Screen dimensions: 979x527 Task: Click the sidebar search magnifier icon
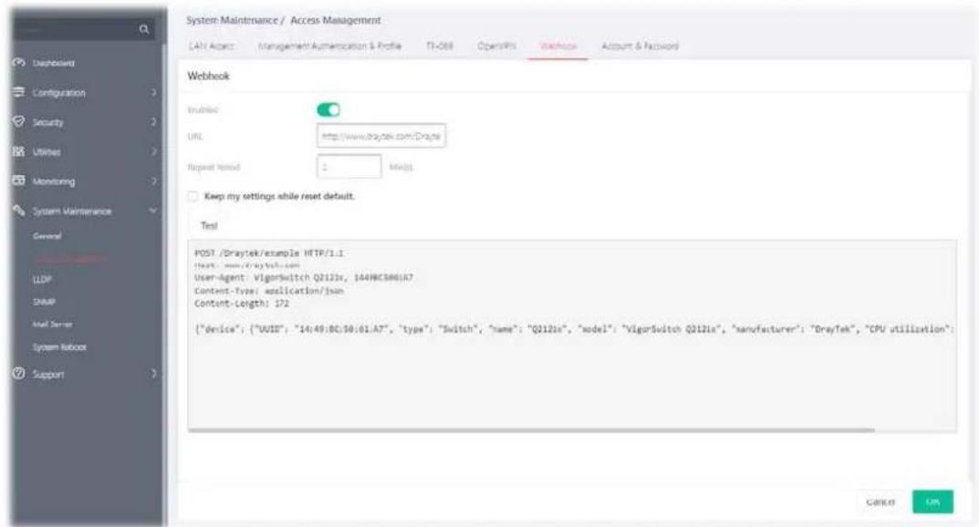(x=143, y=29)
